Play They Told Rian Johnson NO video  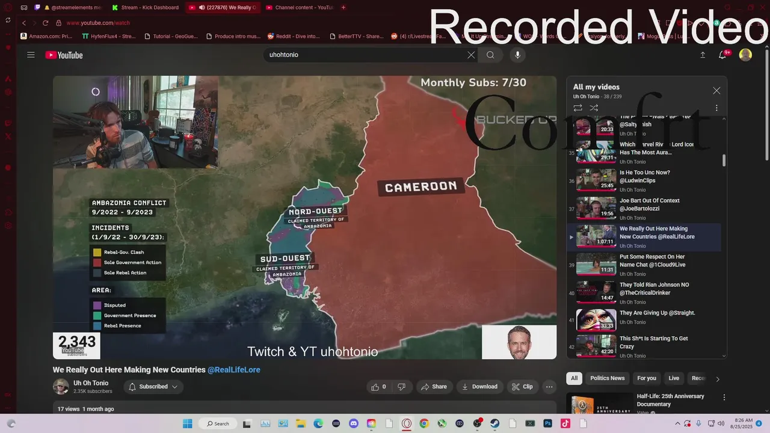click(x=644, y=293)
